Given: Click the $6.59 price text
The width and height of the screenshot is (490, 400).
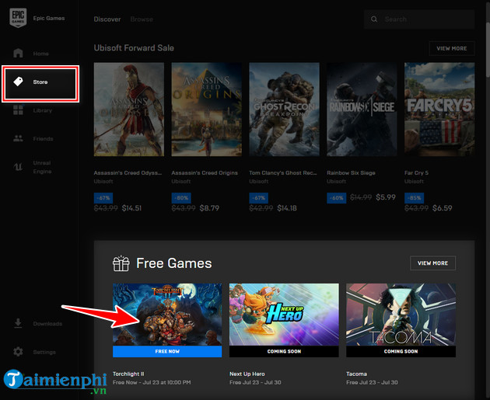Looking at the screenshot, I should click(443, 208).
